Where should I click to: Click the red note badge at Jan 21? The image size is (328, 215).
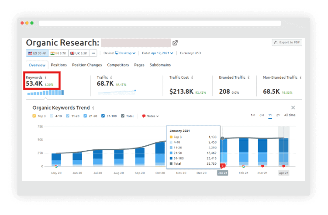[x=222, y=166]
